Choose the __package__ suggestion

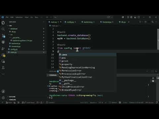[x=87, y=80]
